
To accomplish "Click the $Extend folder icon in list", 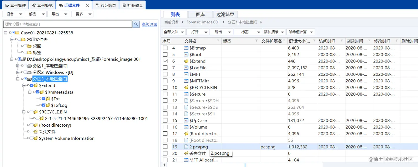I will point(186,61).
